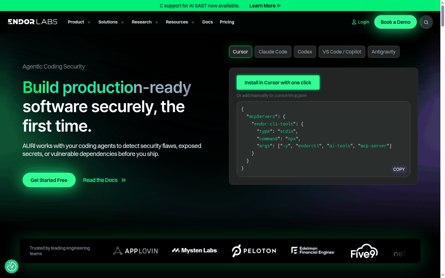
Task: Click the page vertical scrollbar thumb
Action: (443, 15)
